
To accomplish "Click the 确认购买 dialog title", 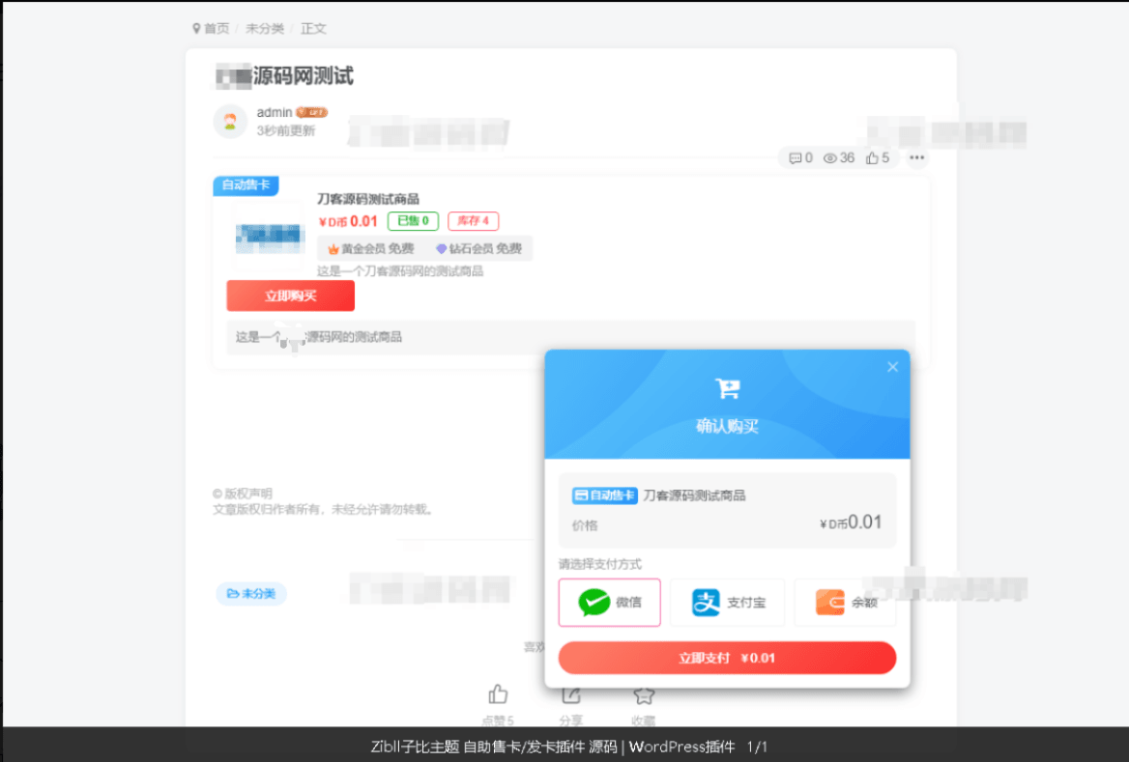I will click(x=727, y=427).
